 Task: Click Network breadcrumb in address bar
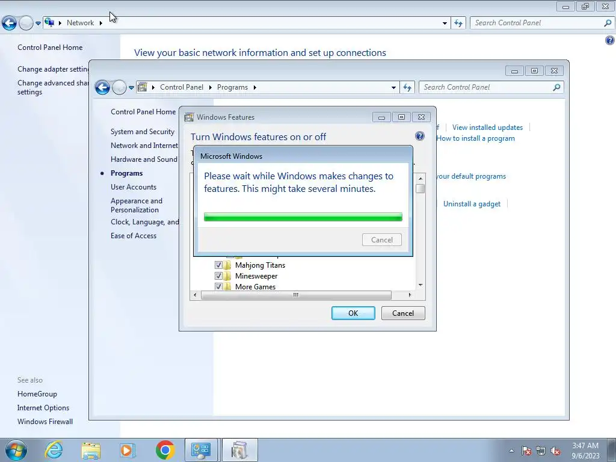[80, 23]
